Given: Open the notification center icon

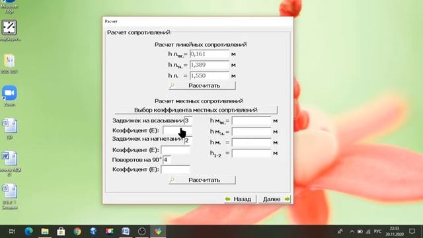Looking at the screenshot, I should point(412,231).
